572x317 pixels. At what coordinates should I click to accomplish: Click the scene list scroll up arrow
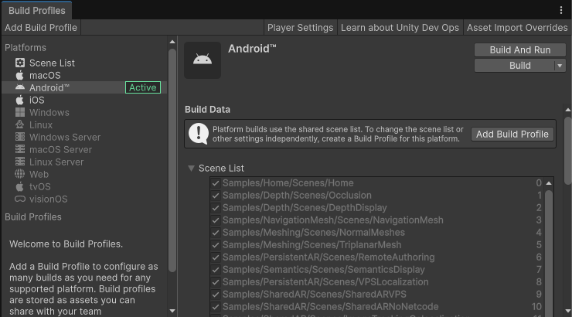pyautogui.click(x=549, y=183)
